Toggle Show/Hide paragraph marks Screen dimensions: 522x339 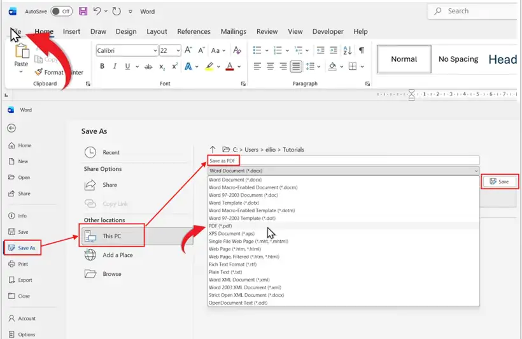click(362, 50)
